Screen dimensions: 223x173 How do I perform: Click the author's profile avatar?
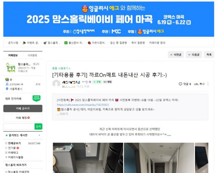[x=56, y=84]
